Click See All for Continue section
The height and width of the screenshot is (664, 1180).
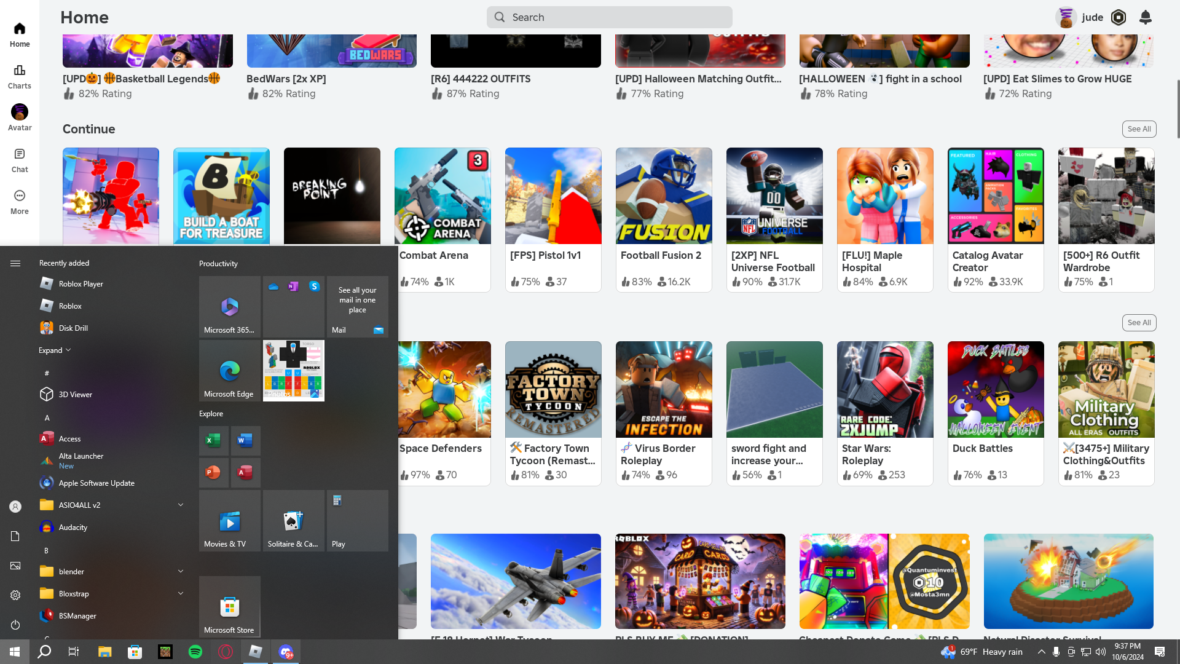(x=1139, y=129)
